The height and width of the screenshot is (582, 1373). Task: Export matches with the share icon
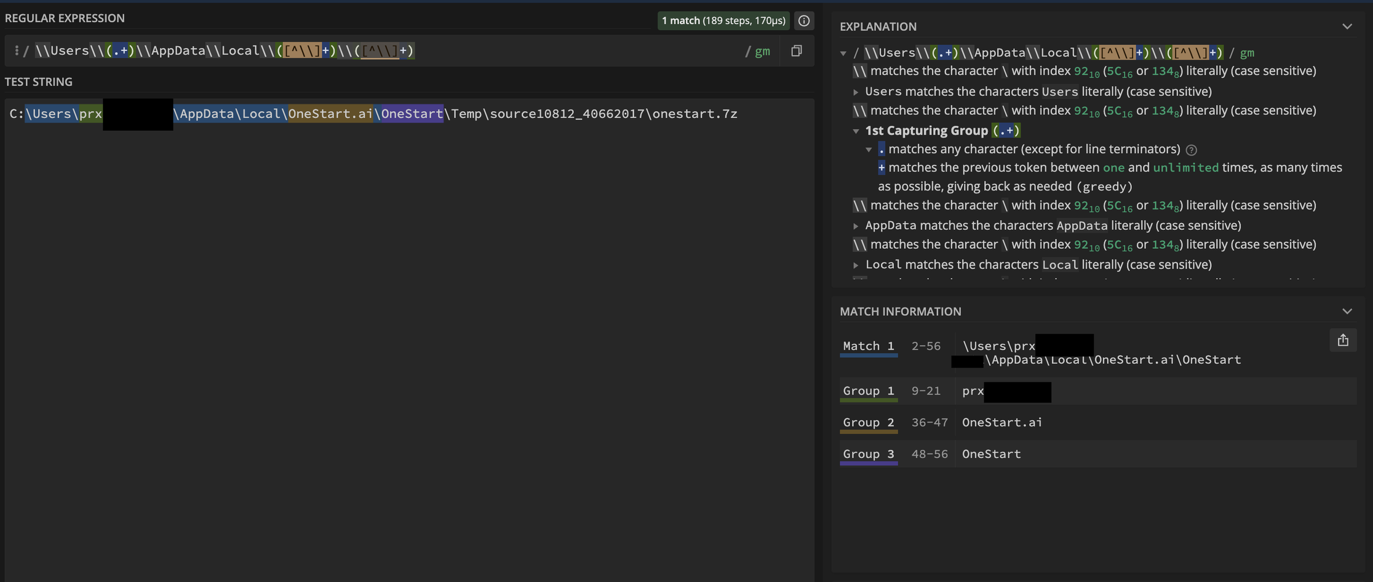1343,340
